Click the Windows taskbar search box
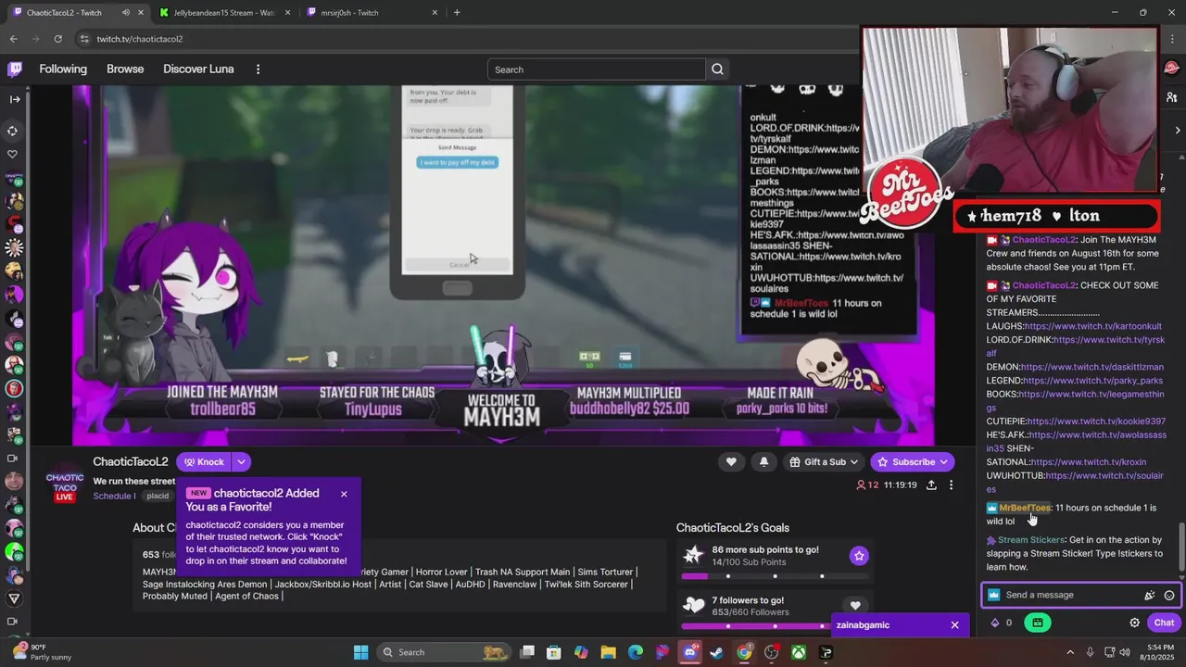Image resolution: width=1186 pixels, height=667 pixels. click(445, 652)
